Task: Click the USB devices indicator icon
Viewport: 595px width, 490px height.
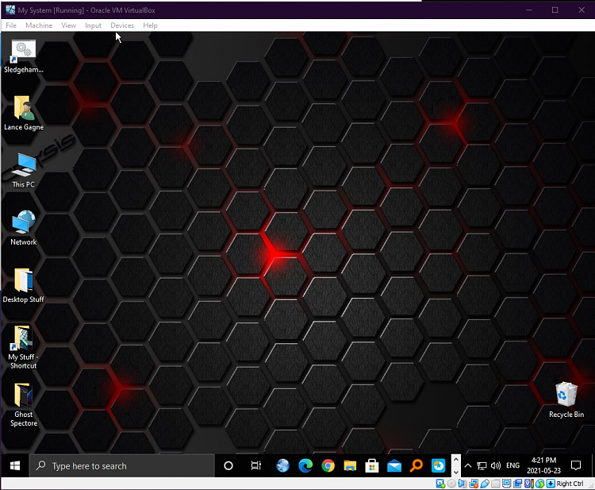Action: [485, 484]
